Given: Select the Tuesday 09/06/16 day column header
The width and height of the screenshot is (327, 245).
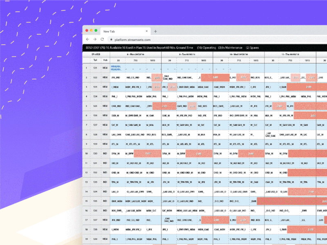Looking at the screenshot, I should (x=187, y=54).
